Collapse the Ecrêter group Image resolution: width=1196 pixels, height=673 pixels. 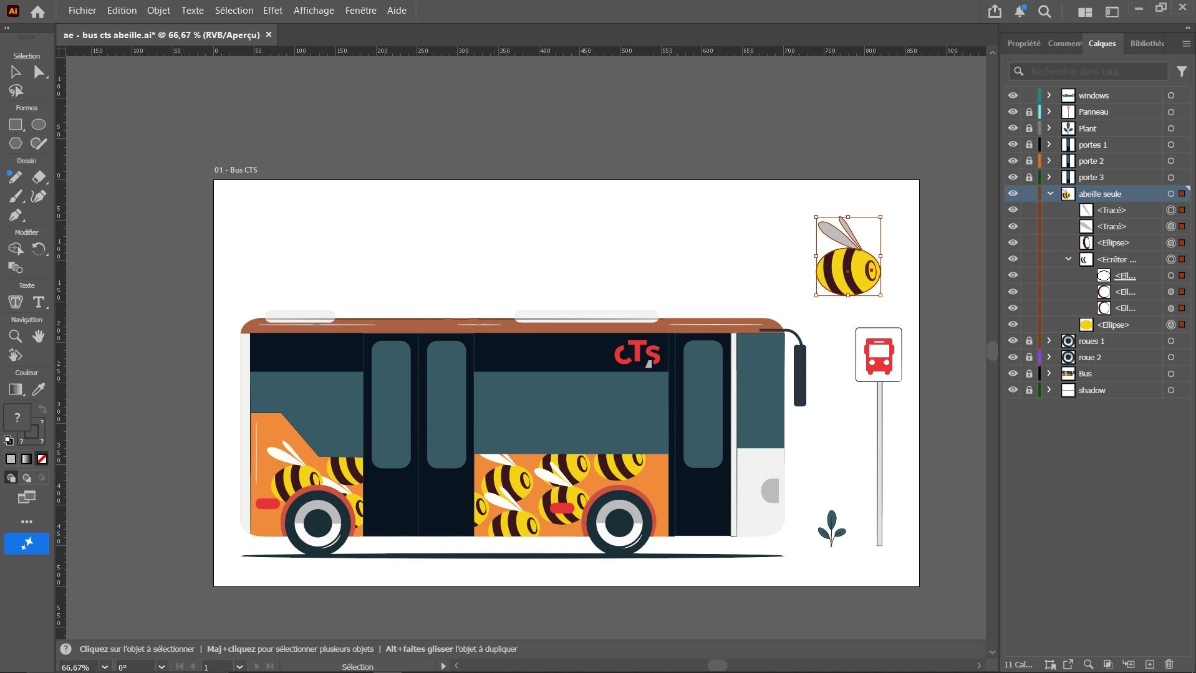[x=1068, y=259]
